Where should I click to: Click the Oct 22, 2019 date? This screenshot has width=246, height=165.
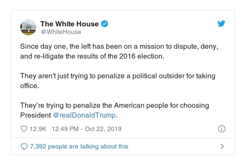click(x=103, y=129)
